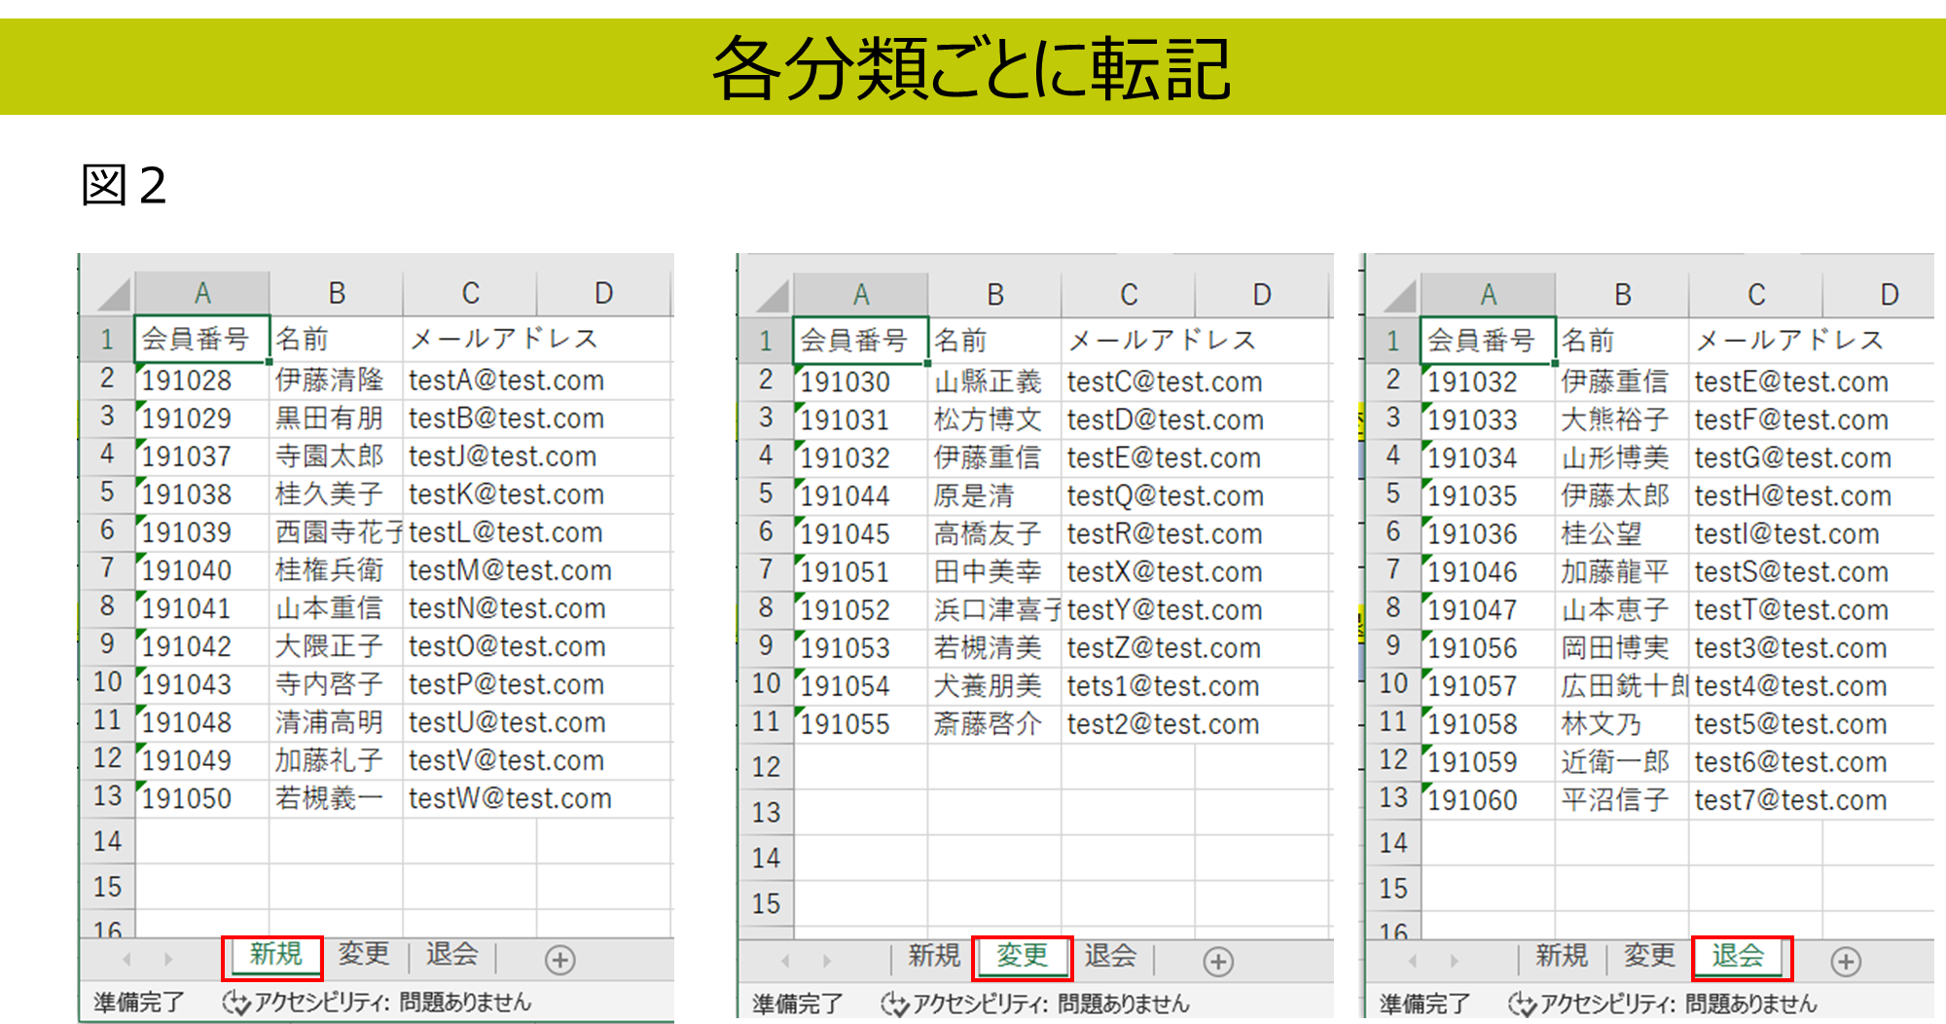Open accessibility checker icon in left window
The width and height of the screenshot is (1946, 1024).
(236, 1003)
